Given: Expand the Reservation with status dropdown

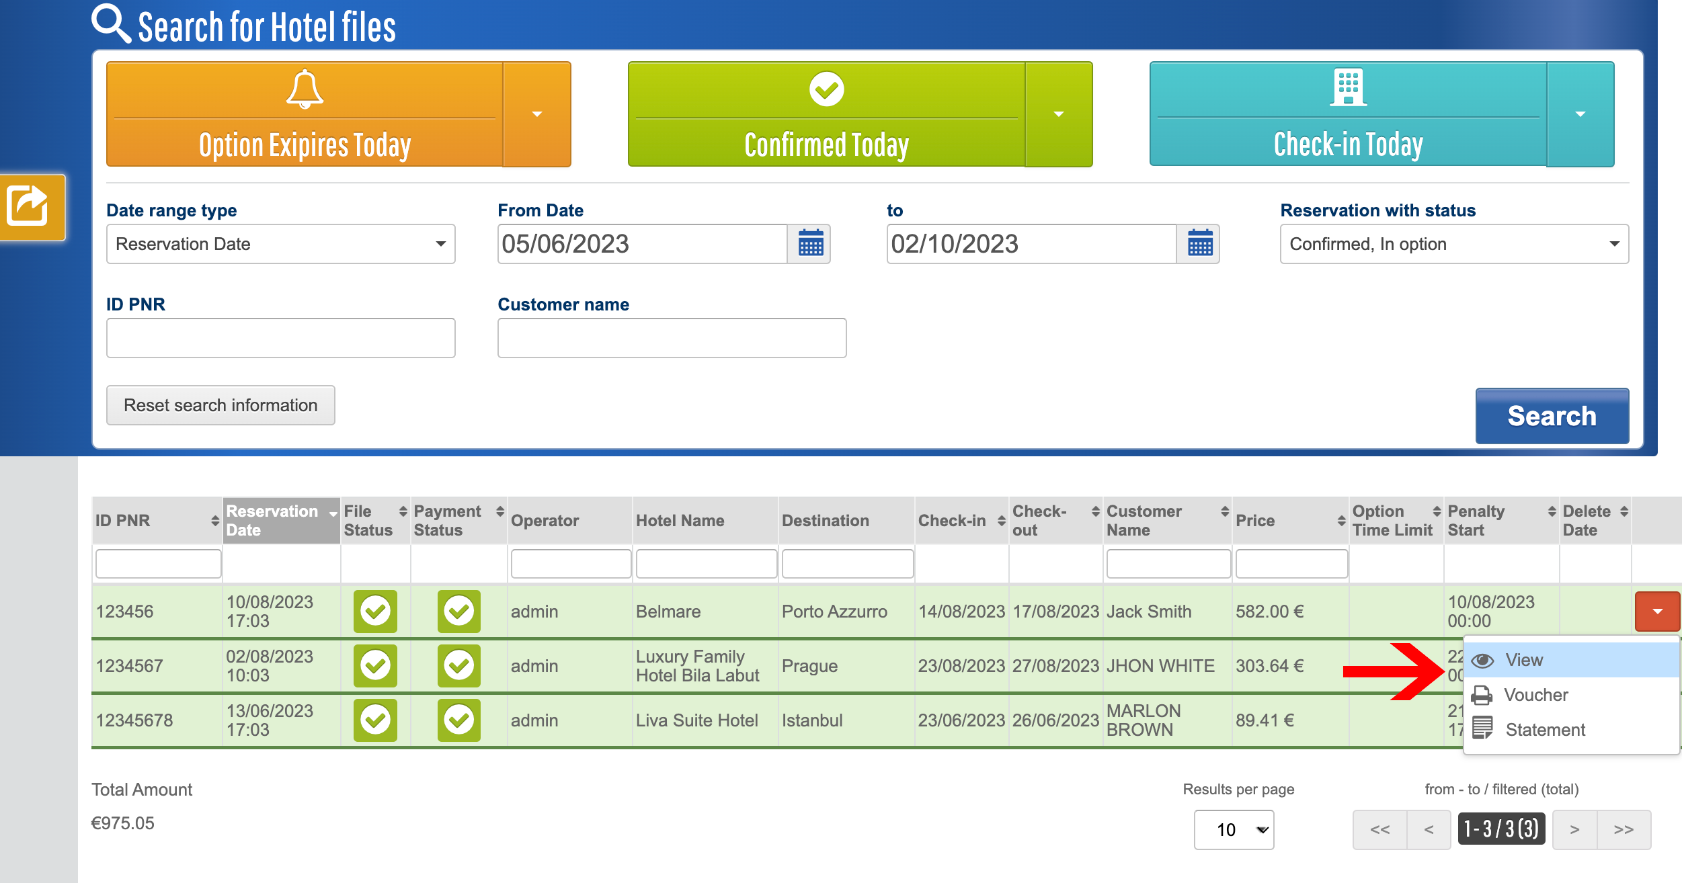Looking at the screenshot, I should [x=1453, y=244].
